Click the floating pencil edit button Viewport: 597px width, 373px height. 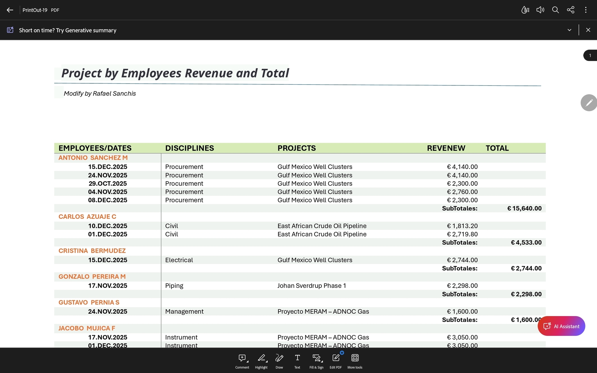(x=589, y=103)
